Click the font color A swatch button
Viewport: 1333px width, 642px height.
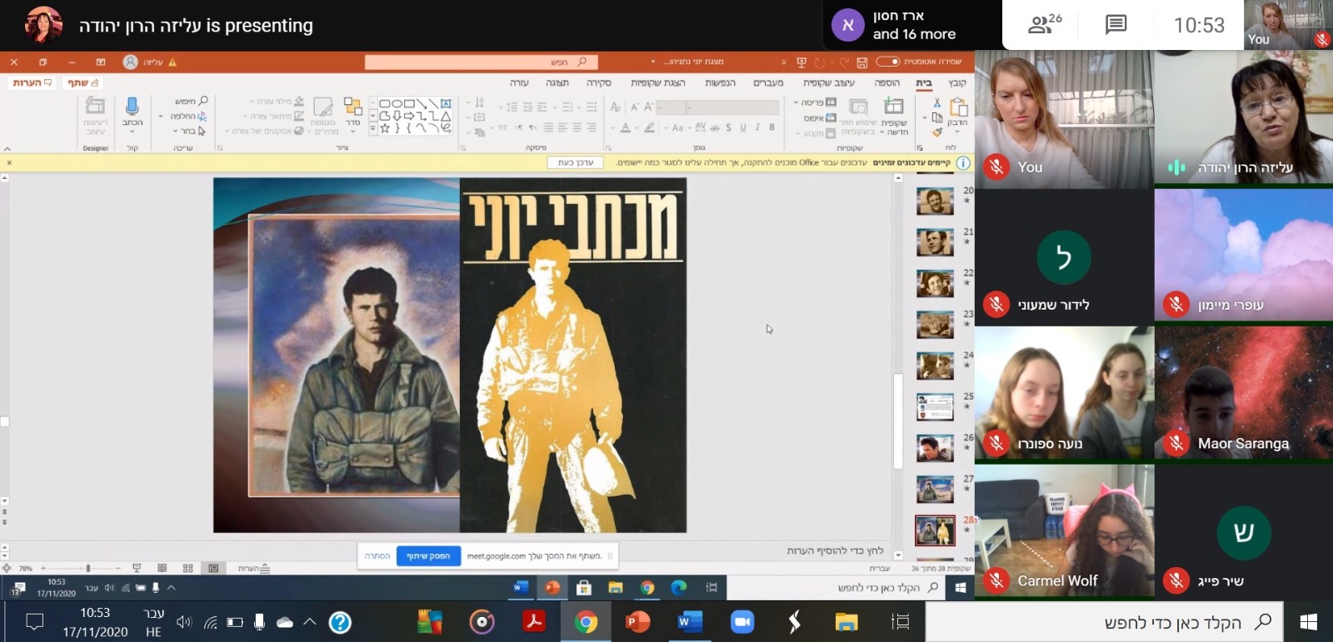coord(625,127)
